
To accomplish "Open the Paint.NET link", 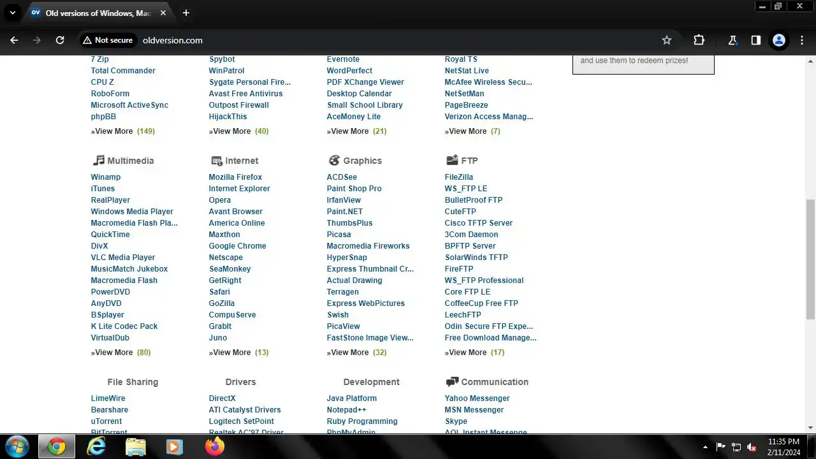I will 345,212.
